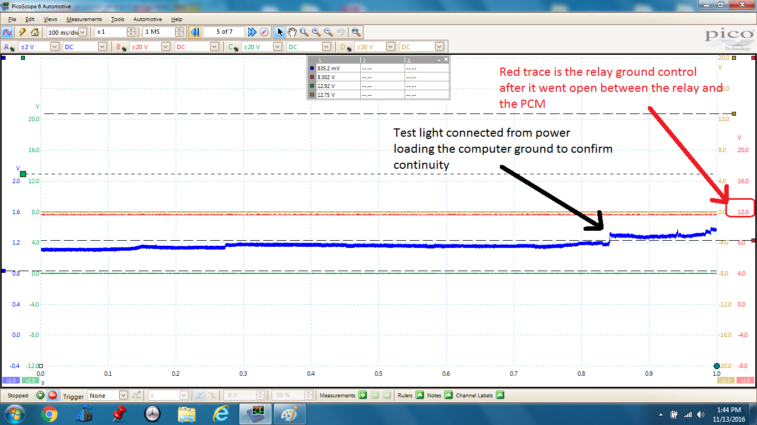
Task: Open the File menu
Action: [12, 19]
